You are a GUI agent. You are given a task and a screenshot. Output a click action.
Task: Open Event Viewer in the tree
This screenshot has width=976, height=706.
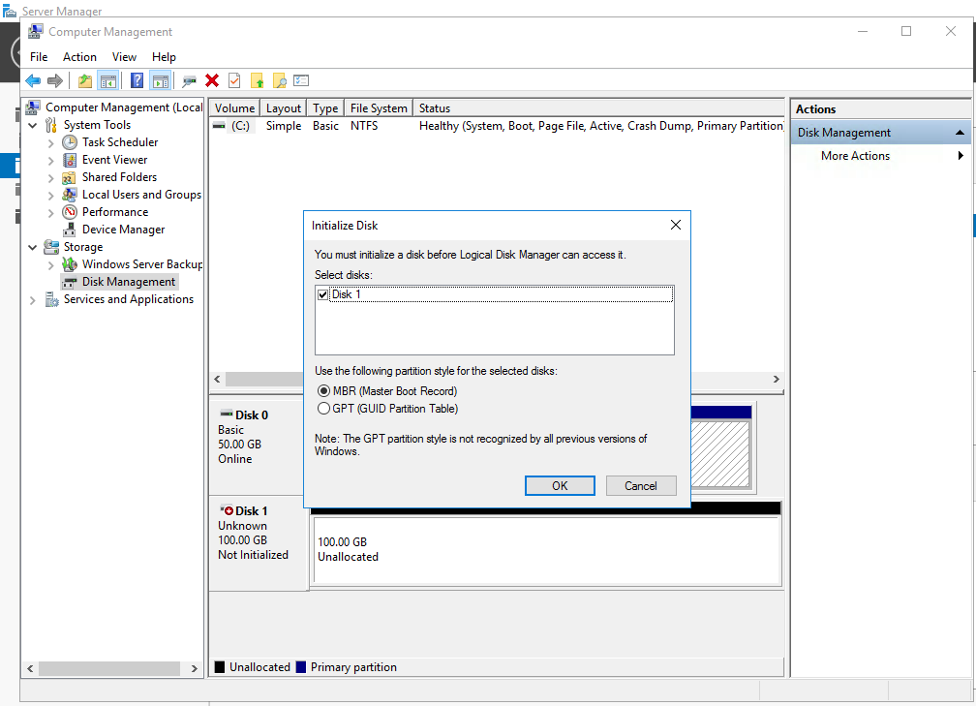114,160
